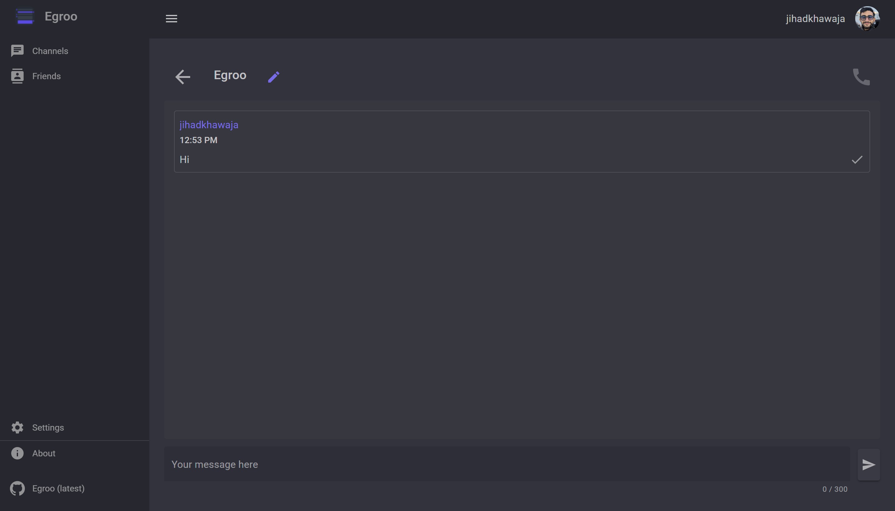Click the user avatar in the top right
The image size is (895, 511).
[x=867, y=19]
